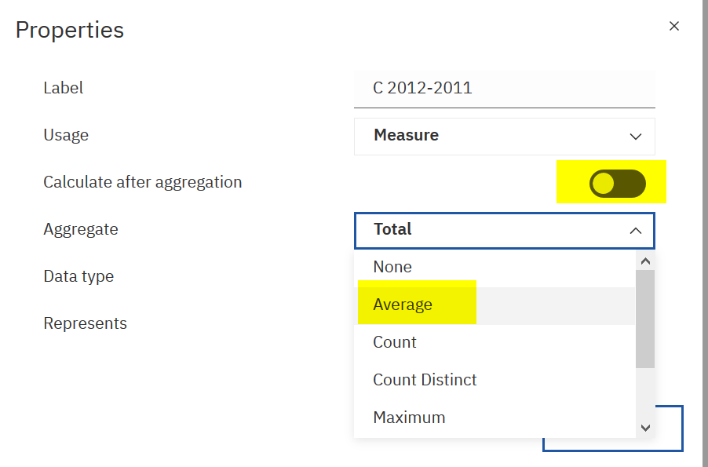Click the down chevron in the Usage field

[x=635, y=137]
